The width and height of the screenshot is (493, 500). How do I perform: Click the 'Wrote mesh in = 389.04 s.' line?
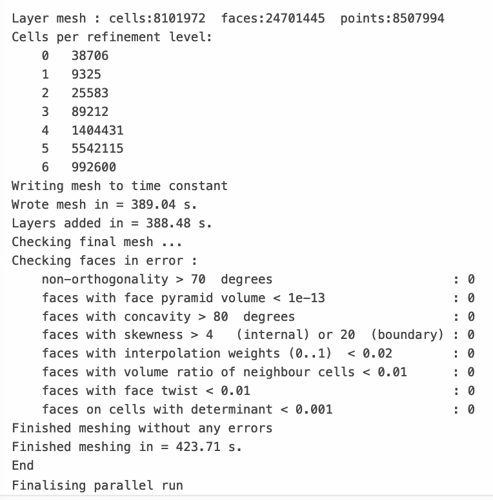pyautogui.click(x=105, y=204)
